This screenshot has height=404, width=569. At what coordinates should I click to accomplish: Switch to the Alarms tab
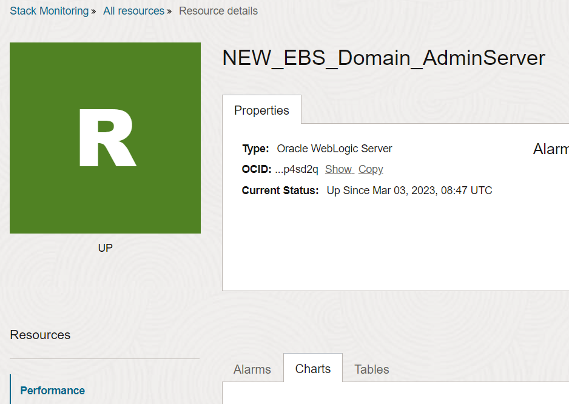point(252,369)
